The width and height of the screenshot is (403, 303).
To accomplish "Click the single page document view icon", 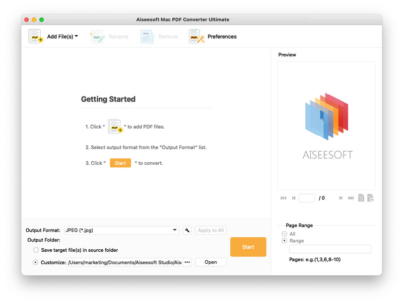I will coord(361,197).
